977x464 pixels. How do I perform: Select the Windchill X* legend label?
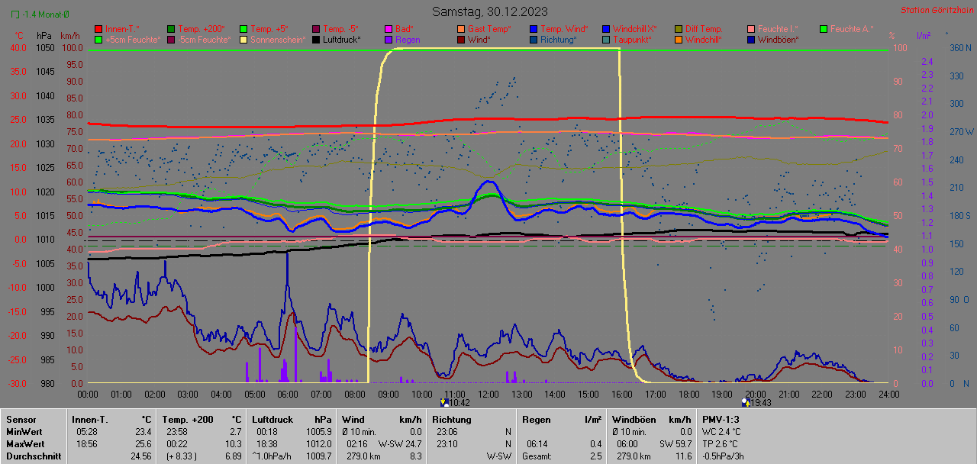coord(634,29)
